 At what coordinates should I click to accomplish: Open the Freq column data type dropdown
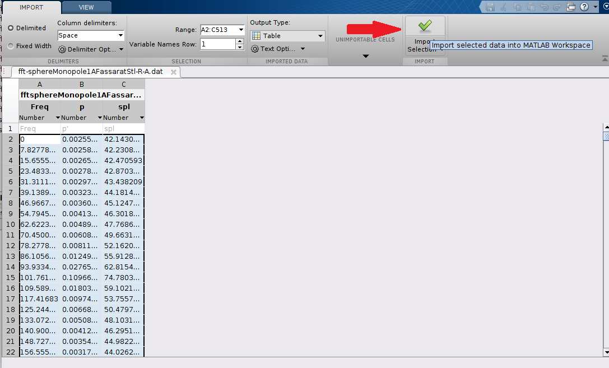pos(58,118)
